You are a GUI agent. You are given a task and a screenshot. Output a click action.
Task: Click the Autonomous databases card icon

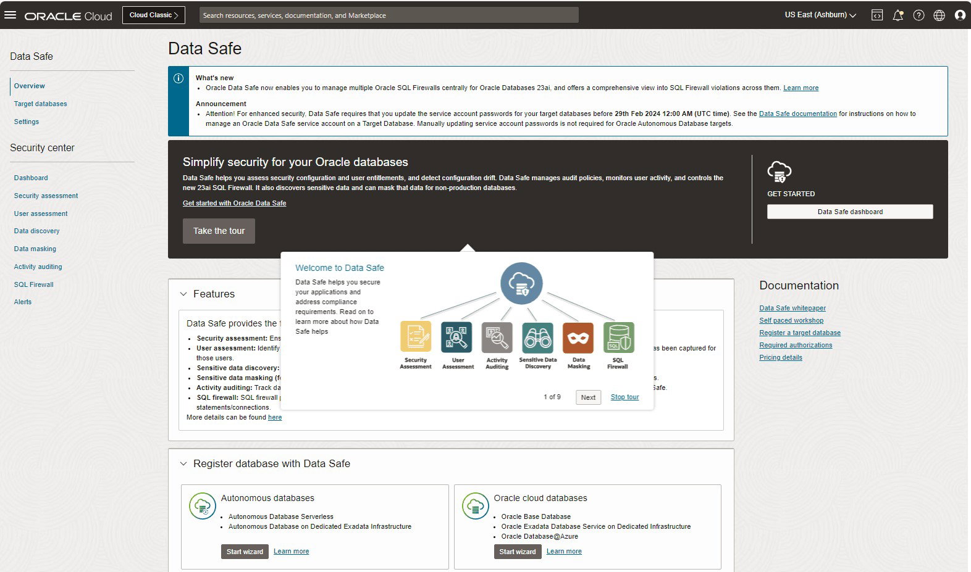(202, 506)
